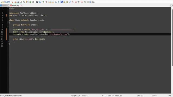Click 'public function index()' on line 8
The width and height of the screenshot is (173, 97).
[x=26, y=25]
